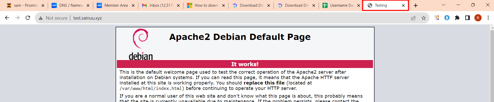Open the profile avatar R
494x102 pixels.
(478, 18)
